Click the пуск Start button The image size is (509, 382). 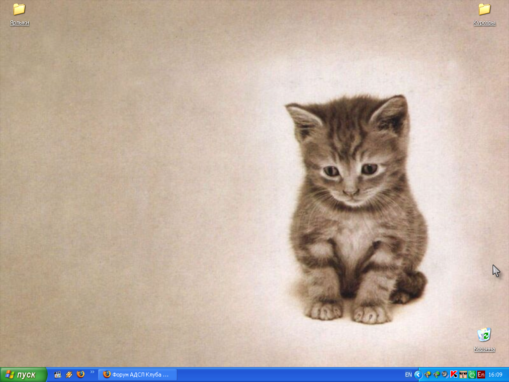click(23, 375)
